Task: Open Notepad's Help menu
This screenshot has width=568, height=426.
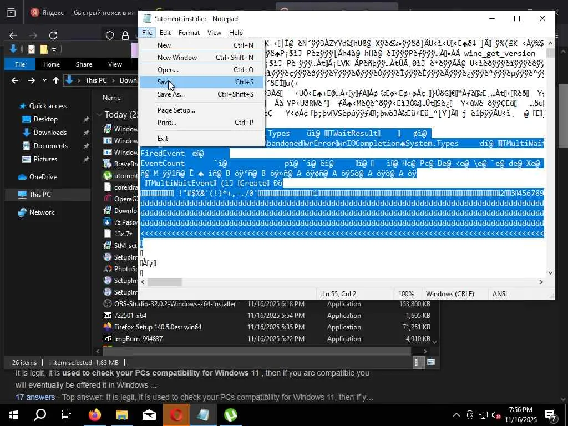Action: [236, 33]
